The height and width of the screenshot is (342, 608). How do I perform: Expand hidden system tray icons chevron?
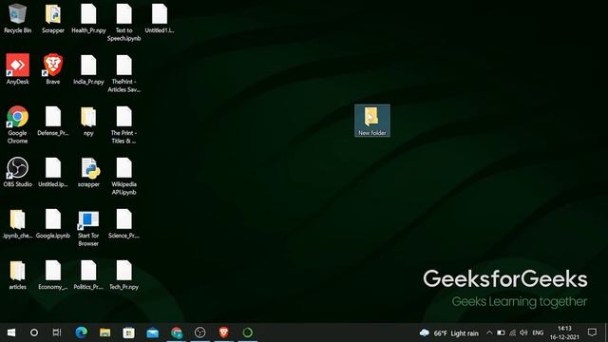[x=489, y=332]
